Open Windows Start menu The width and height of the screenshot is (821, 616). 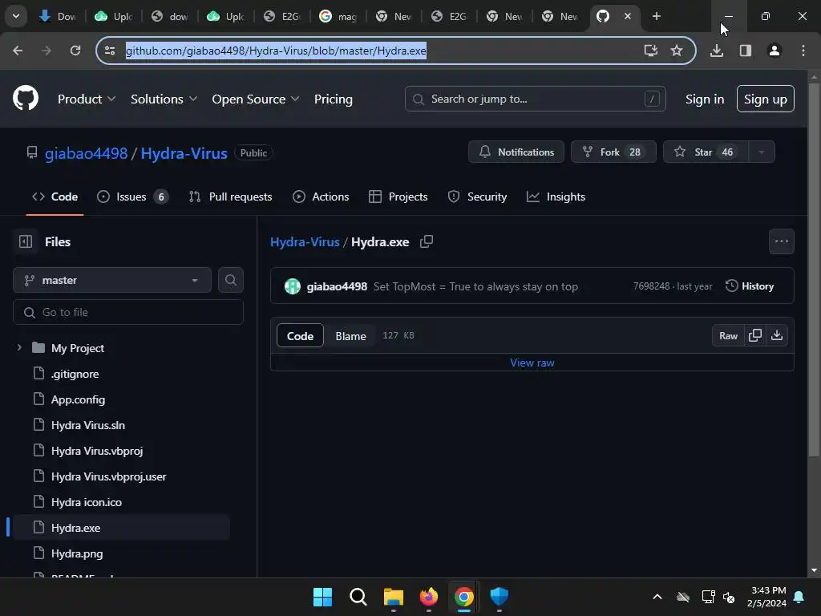click(322, 597)
